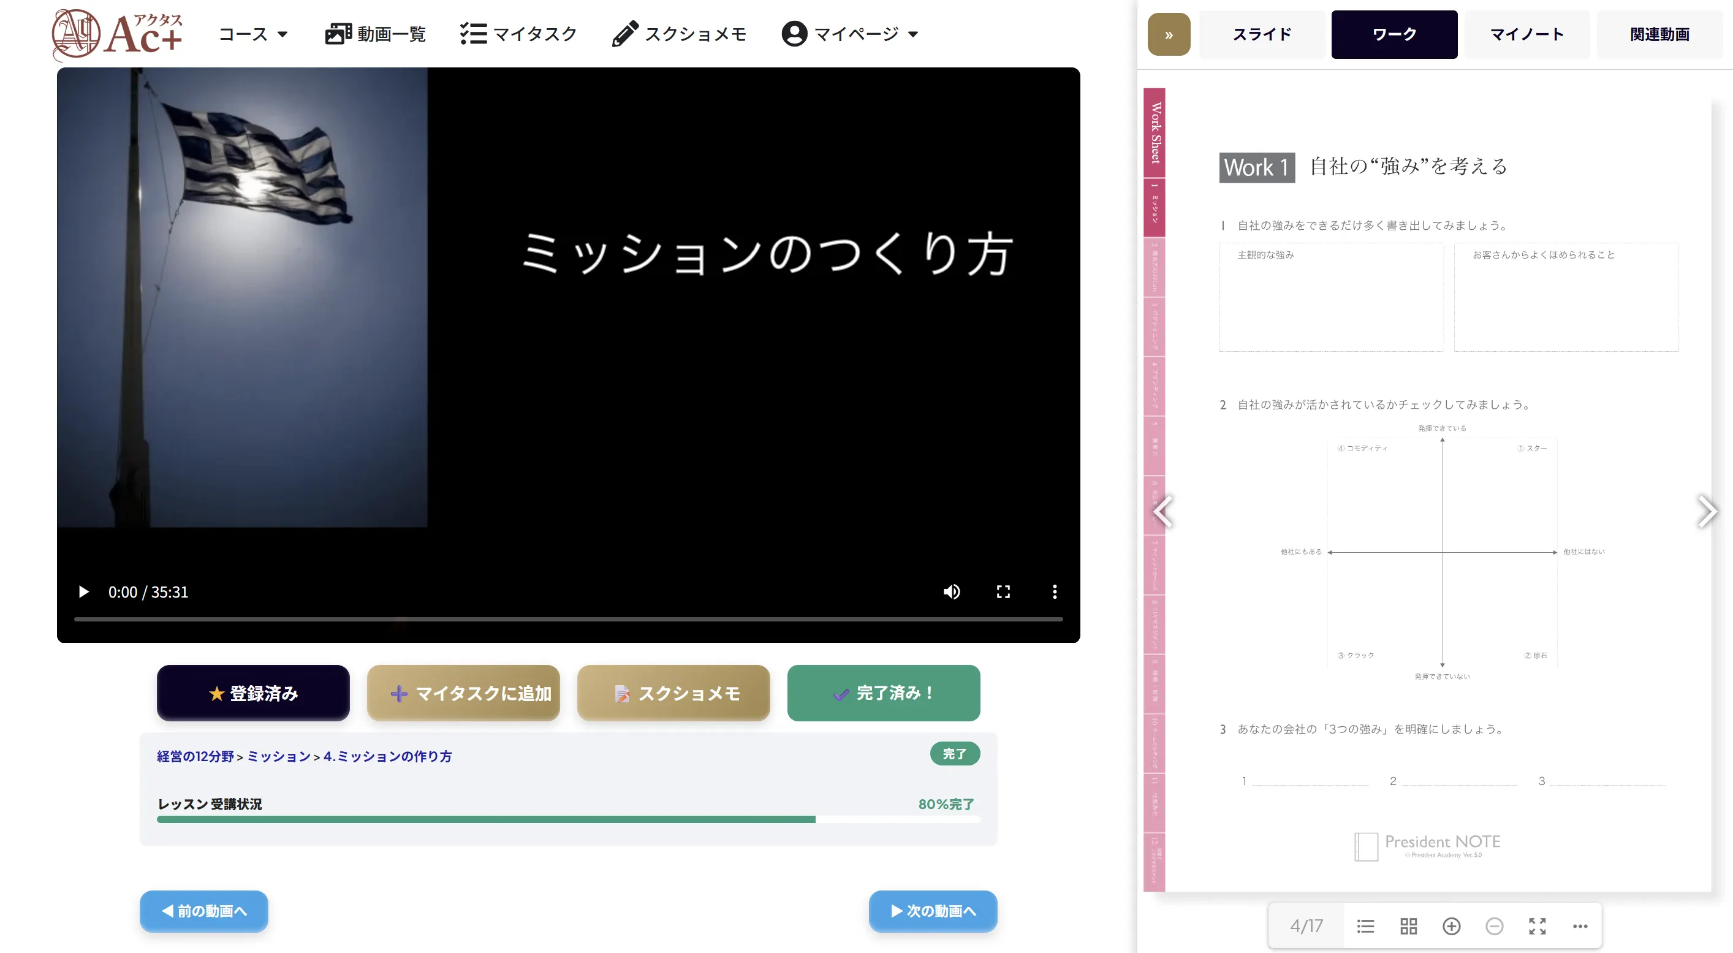This screenshot has height=953, width=1733.
Task: Select the ワーク tab
Action: (x=1394, y=34)
